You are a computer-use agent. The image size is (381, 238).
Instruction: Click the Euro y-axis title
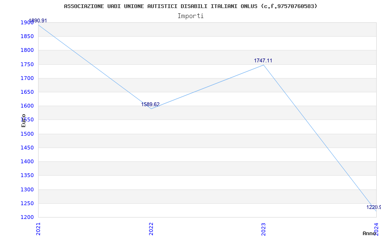23,121
